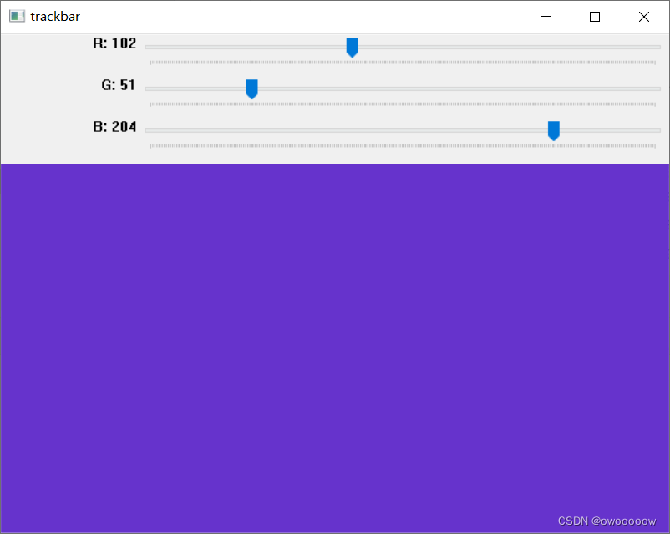This screenshot has height=534, width=670.
Task: Click the R: 102 label text
Action: (x=114, y=43)
